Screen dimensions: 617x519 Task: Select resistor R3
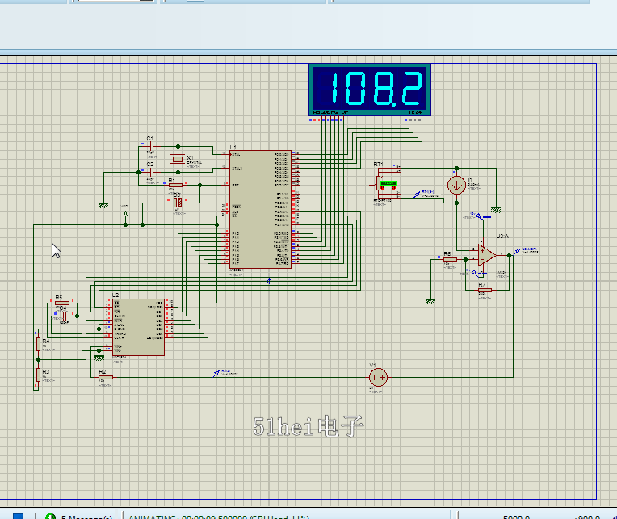[x=38, y=375]
